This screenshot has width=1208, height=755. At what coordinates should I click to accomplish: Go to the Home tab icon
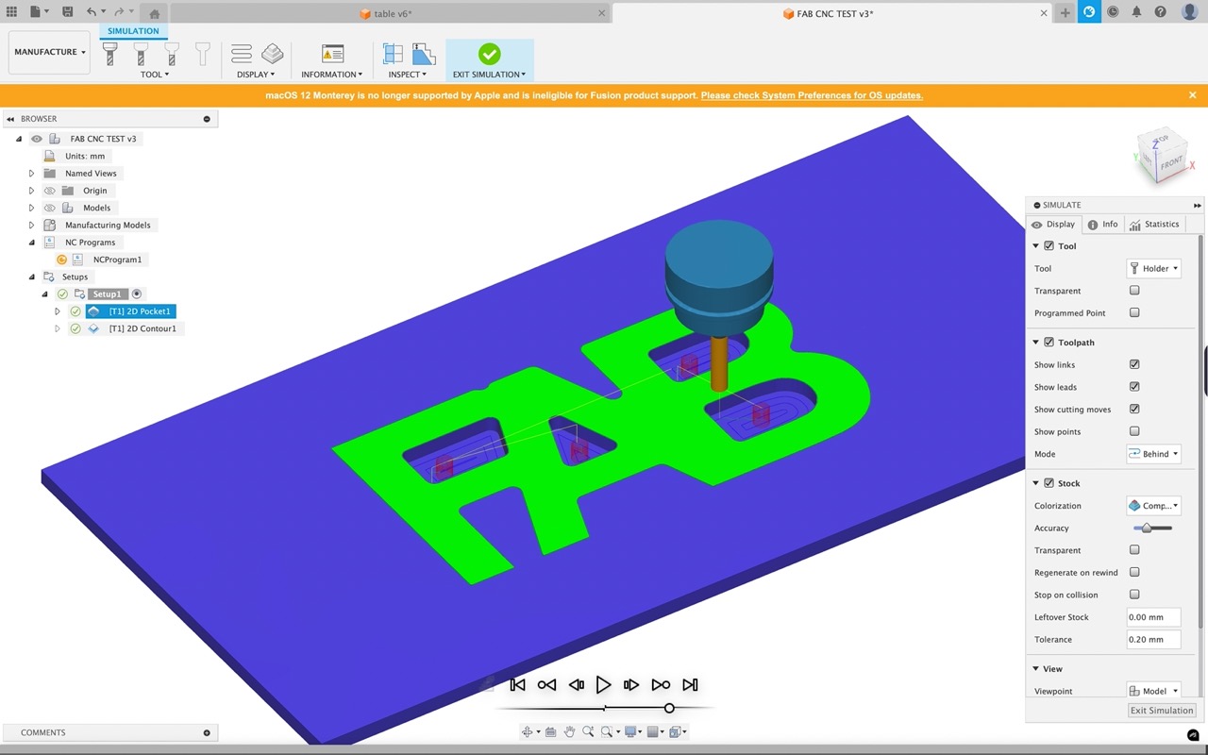(155, 13)
